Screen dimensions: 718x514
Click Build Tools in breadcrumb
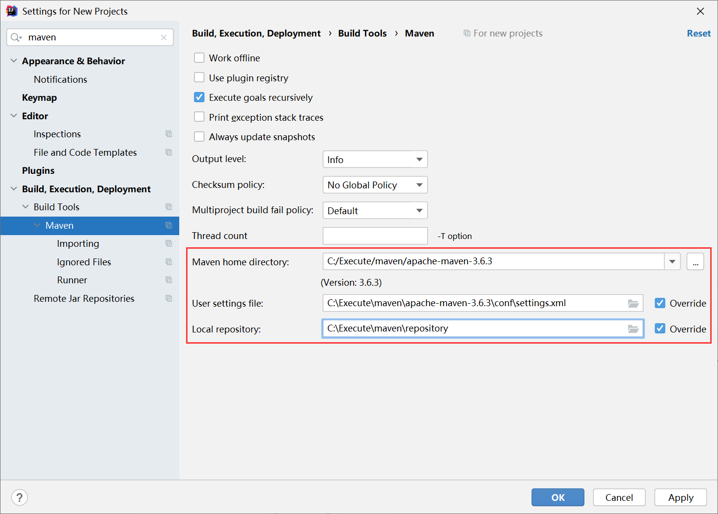[x=362, y=33]
